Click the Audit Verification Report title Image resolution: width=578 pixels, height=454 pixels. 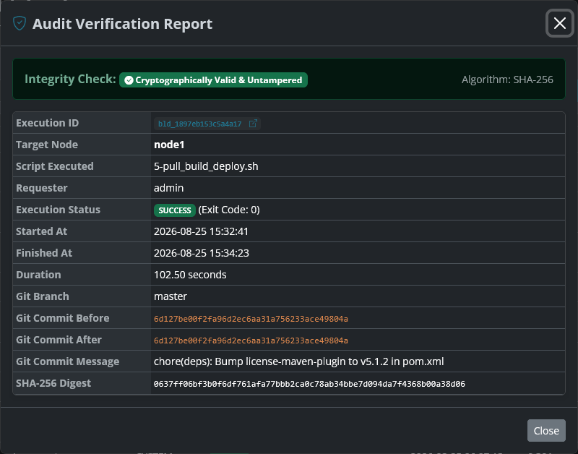(122, 24)
